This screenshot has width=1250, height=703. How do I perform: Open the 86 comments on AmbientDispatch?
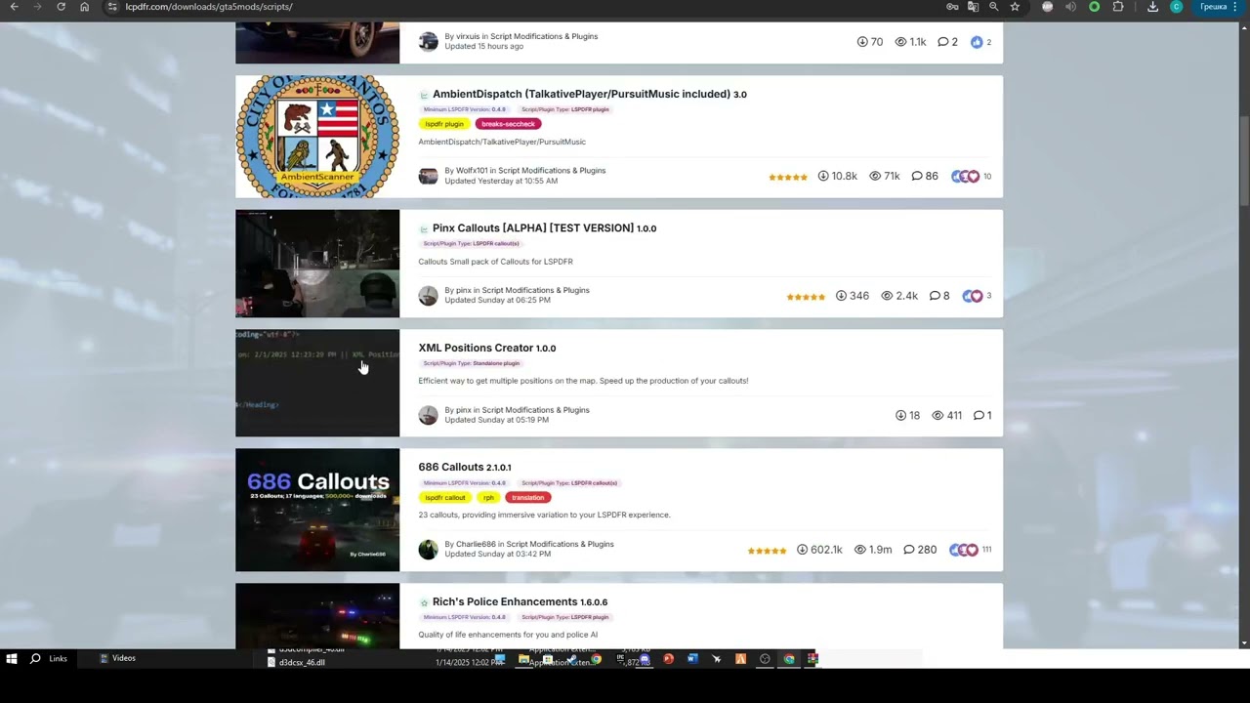(x=925, y=176)
